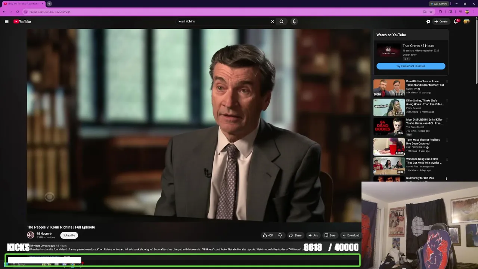Open options menu for Wannabe Gangsters video
This screenshot has width=478, height=269.
[447, 160]
